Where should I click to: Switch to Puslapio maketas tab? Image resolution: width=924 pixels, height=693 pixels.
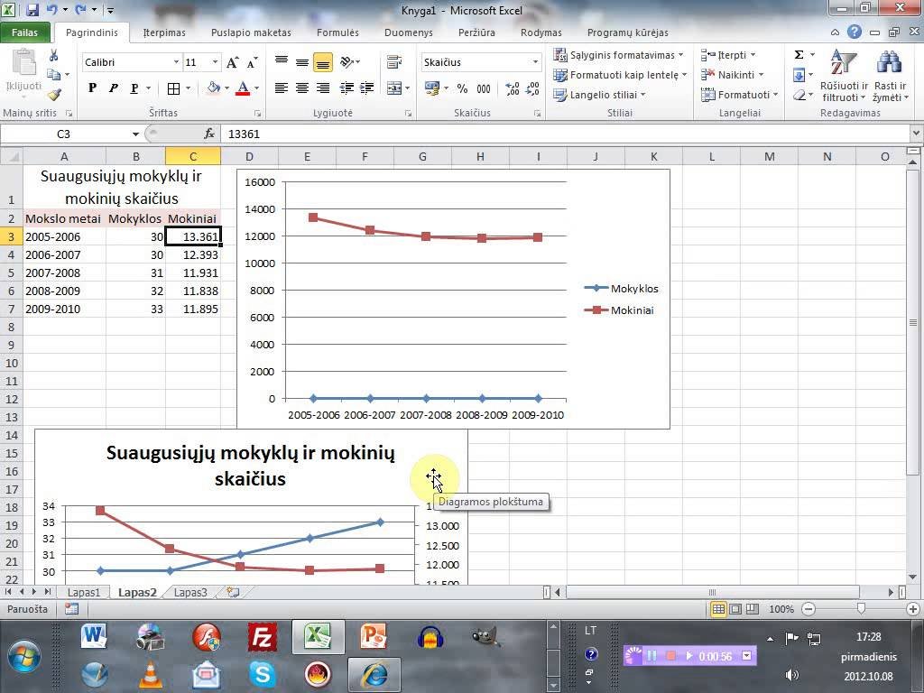[x=251, y=32]
